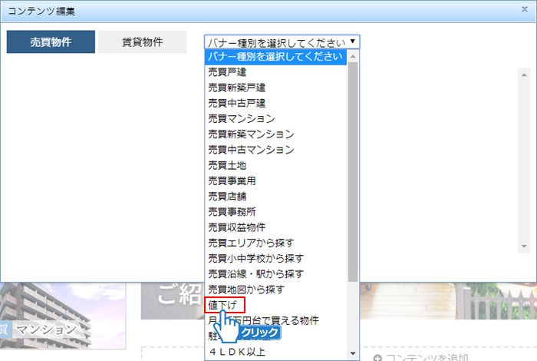Screen dimensions: 537x361
Task: Select ４ＬＤＫ以上 at list bottom
Action: pyautogui.click(x=236, y=352)
